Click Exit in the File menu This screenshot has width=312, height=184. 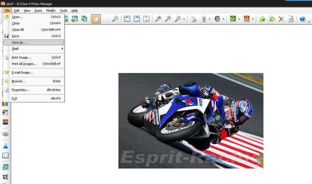click(14, 98)
